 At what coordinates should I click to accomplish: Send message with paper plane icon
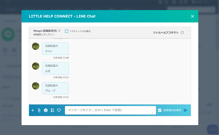(x=186, y=110)
